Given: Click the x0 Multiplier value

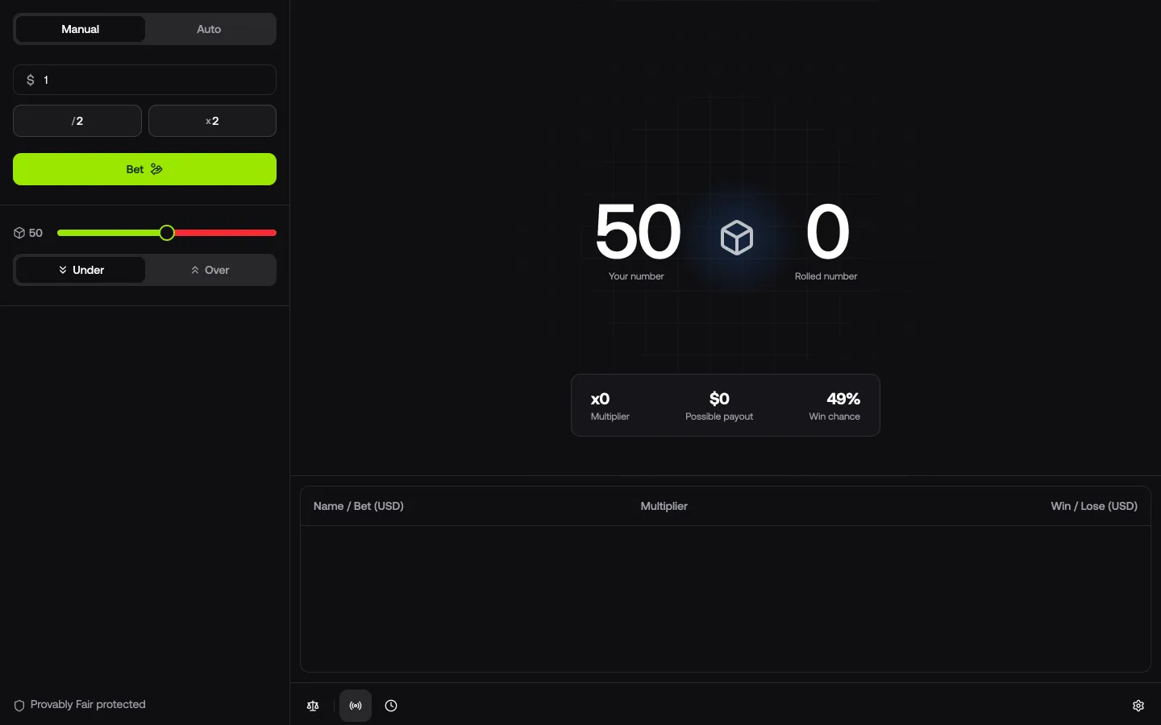Looking at the screenshot, I should click(600, 399).
